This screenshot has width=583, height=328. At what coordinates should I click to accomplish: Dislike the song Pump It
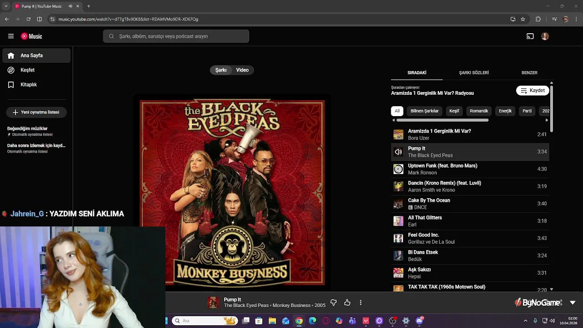click(333, 302)
